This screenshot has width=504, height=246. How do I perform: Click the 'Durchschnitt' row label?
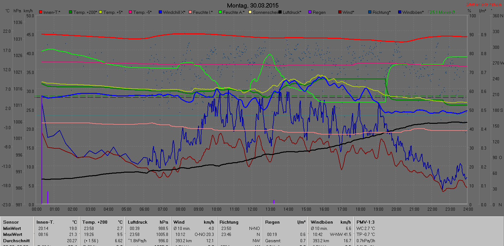click(16, 241)
